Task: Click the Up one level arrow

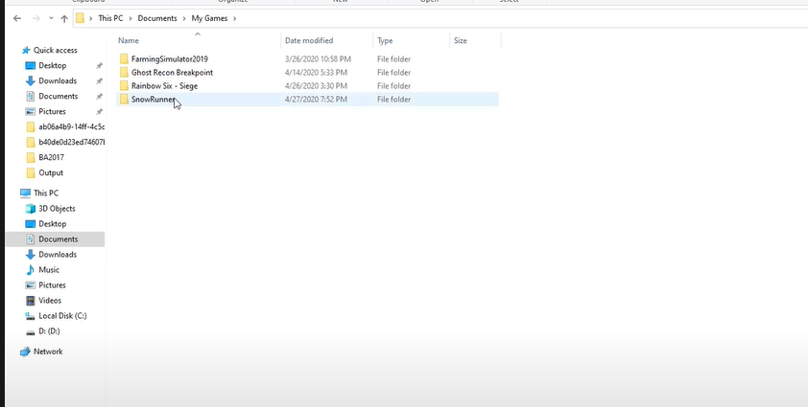Action: point(64,18)
